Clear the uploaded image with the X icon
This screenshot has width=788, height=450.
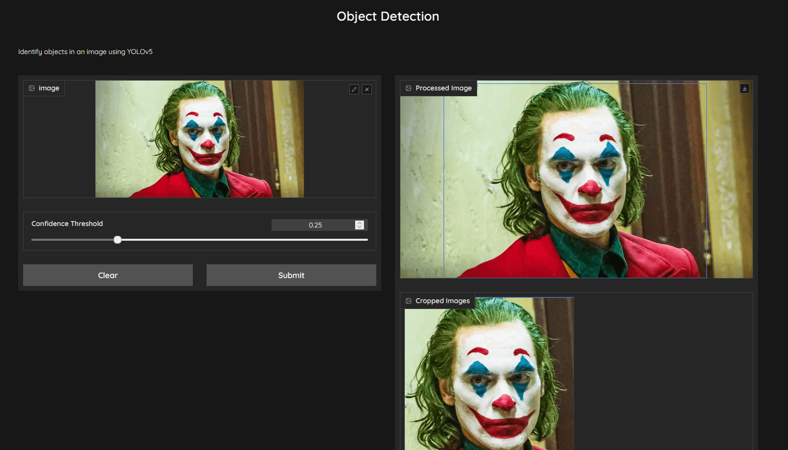[x=367, y=89]
